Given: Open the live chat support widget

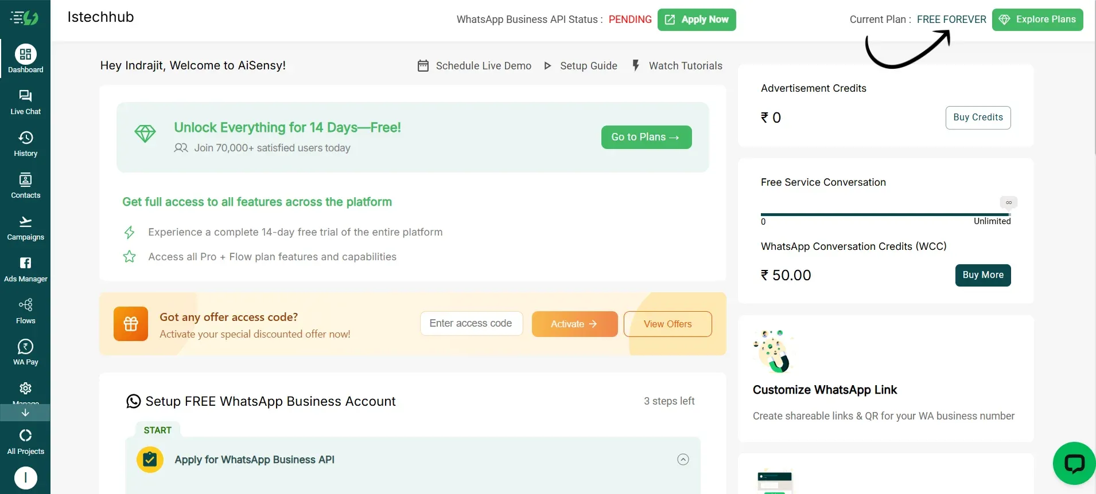Looking at the screenshot, I should [x=1074, y=462].
